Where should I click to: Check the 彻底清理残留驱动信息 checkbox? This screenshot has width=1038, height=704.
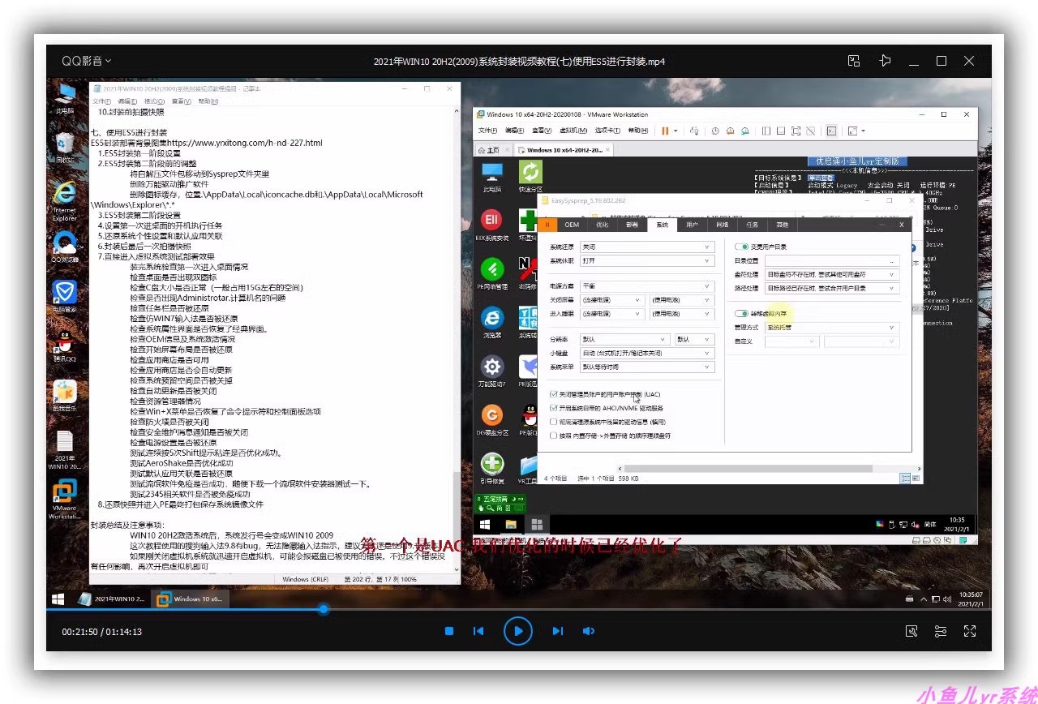point(553,422)
